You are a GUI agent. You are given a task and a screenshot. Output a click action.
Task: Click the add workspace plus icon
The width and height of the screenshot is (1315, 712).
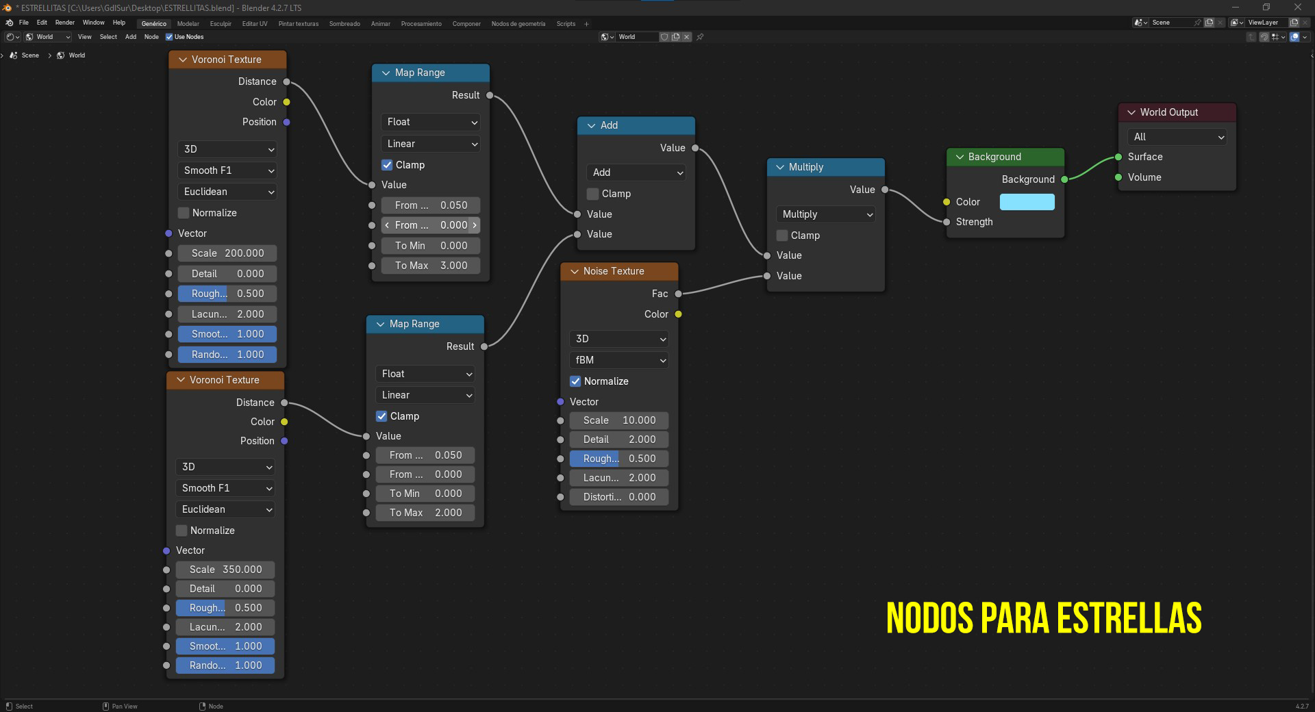tap(586, 24)
